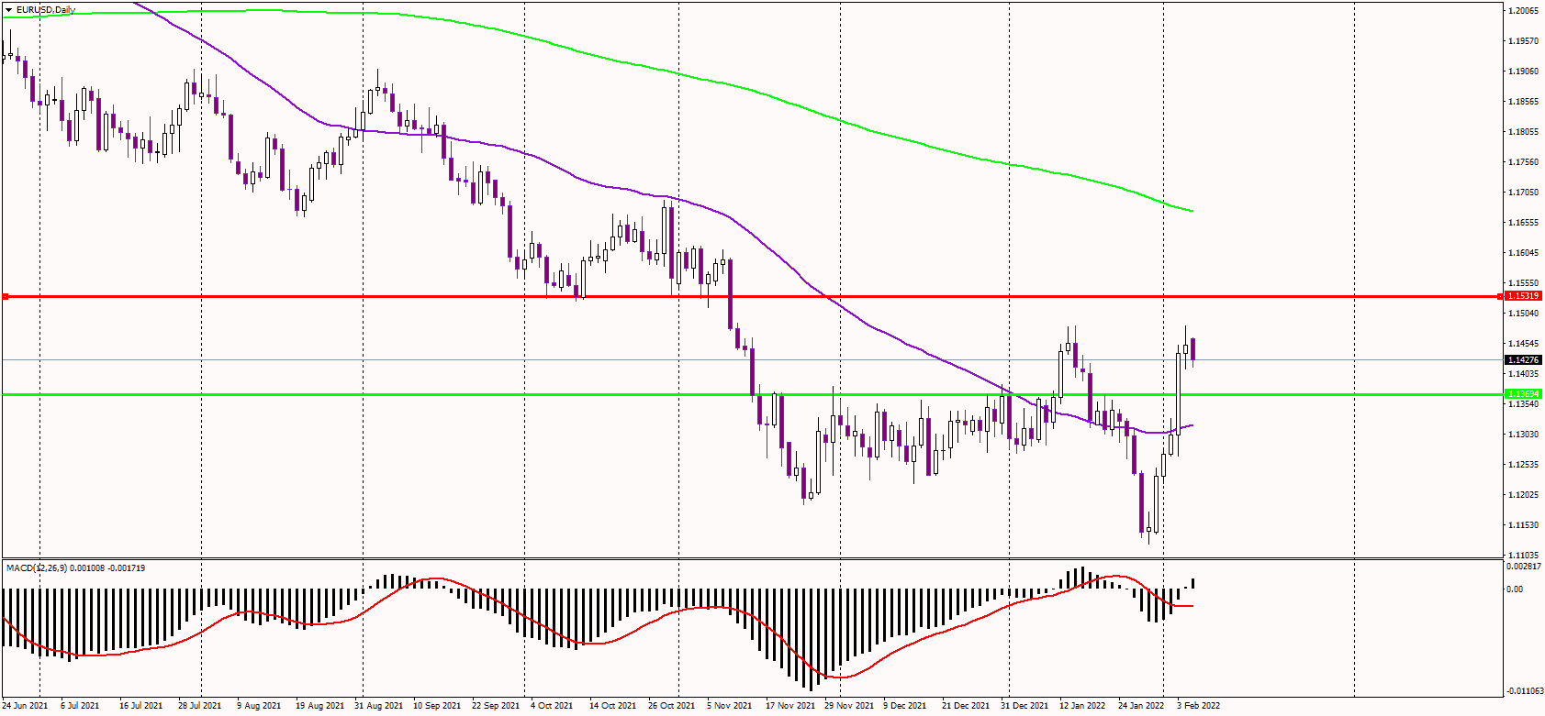The width and height of the screenshot is (1545, 716).
Task: Click the red line's right anchor handle
Action: [x=1501, y=297]
